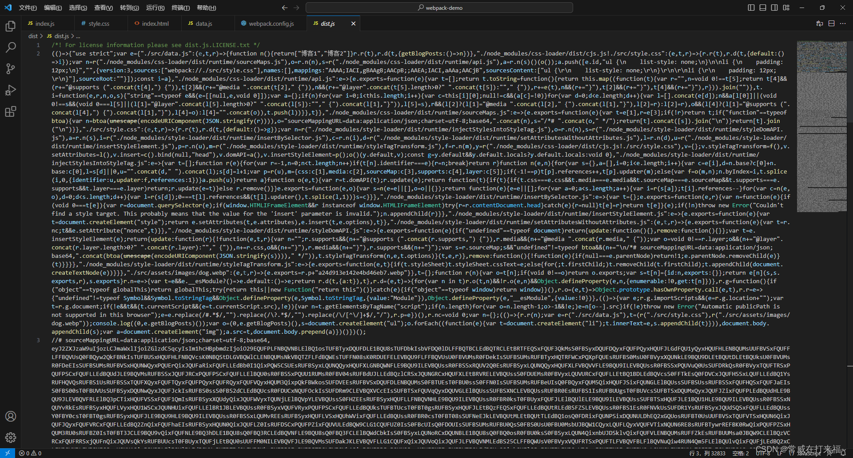853x458 pixels.
Task: Open the 终端(T) menu
Action: click(x=180, y=8)
